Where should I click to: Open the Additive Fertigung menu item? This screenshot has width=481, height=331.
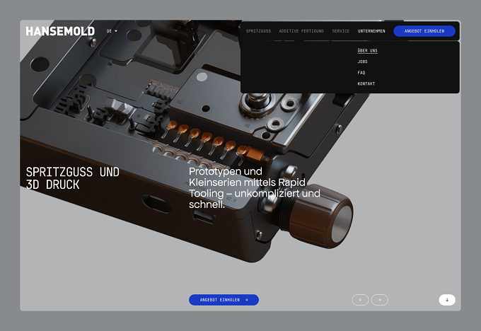(301, 31)
